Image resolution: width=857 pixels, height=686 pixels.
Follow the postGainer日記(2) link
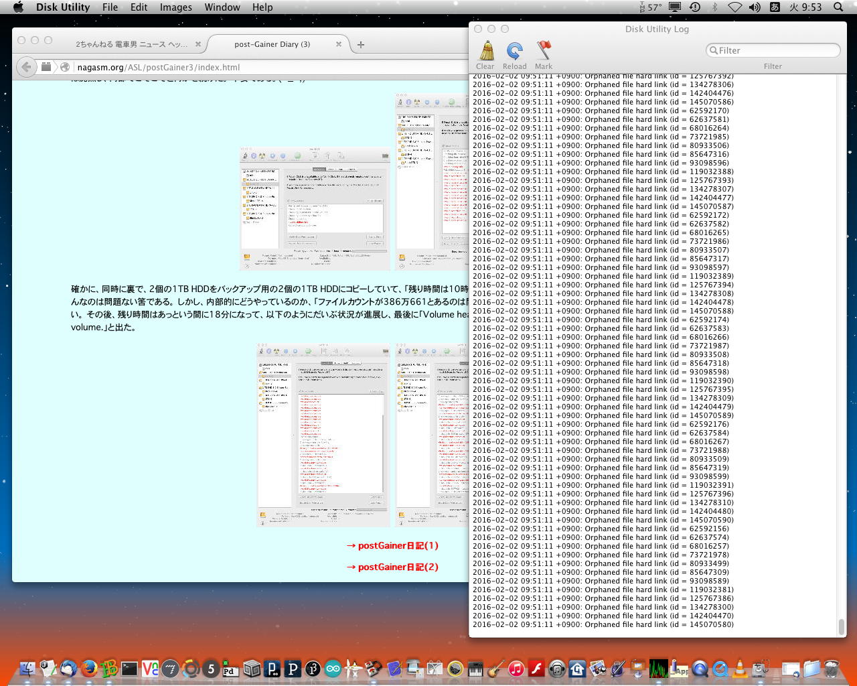coord(392,567)
